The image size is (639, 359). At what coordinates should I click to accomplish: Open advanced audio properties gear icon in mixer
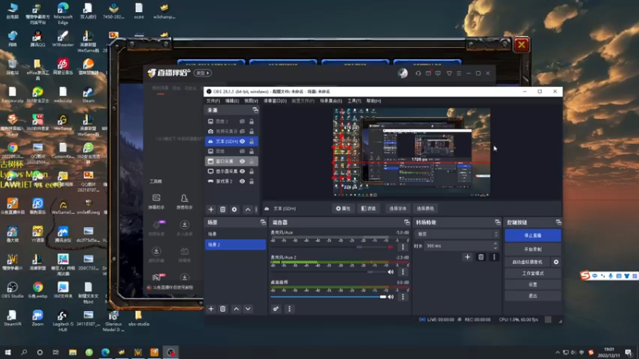pyautogui.click(x=276, y=309)
